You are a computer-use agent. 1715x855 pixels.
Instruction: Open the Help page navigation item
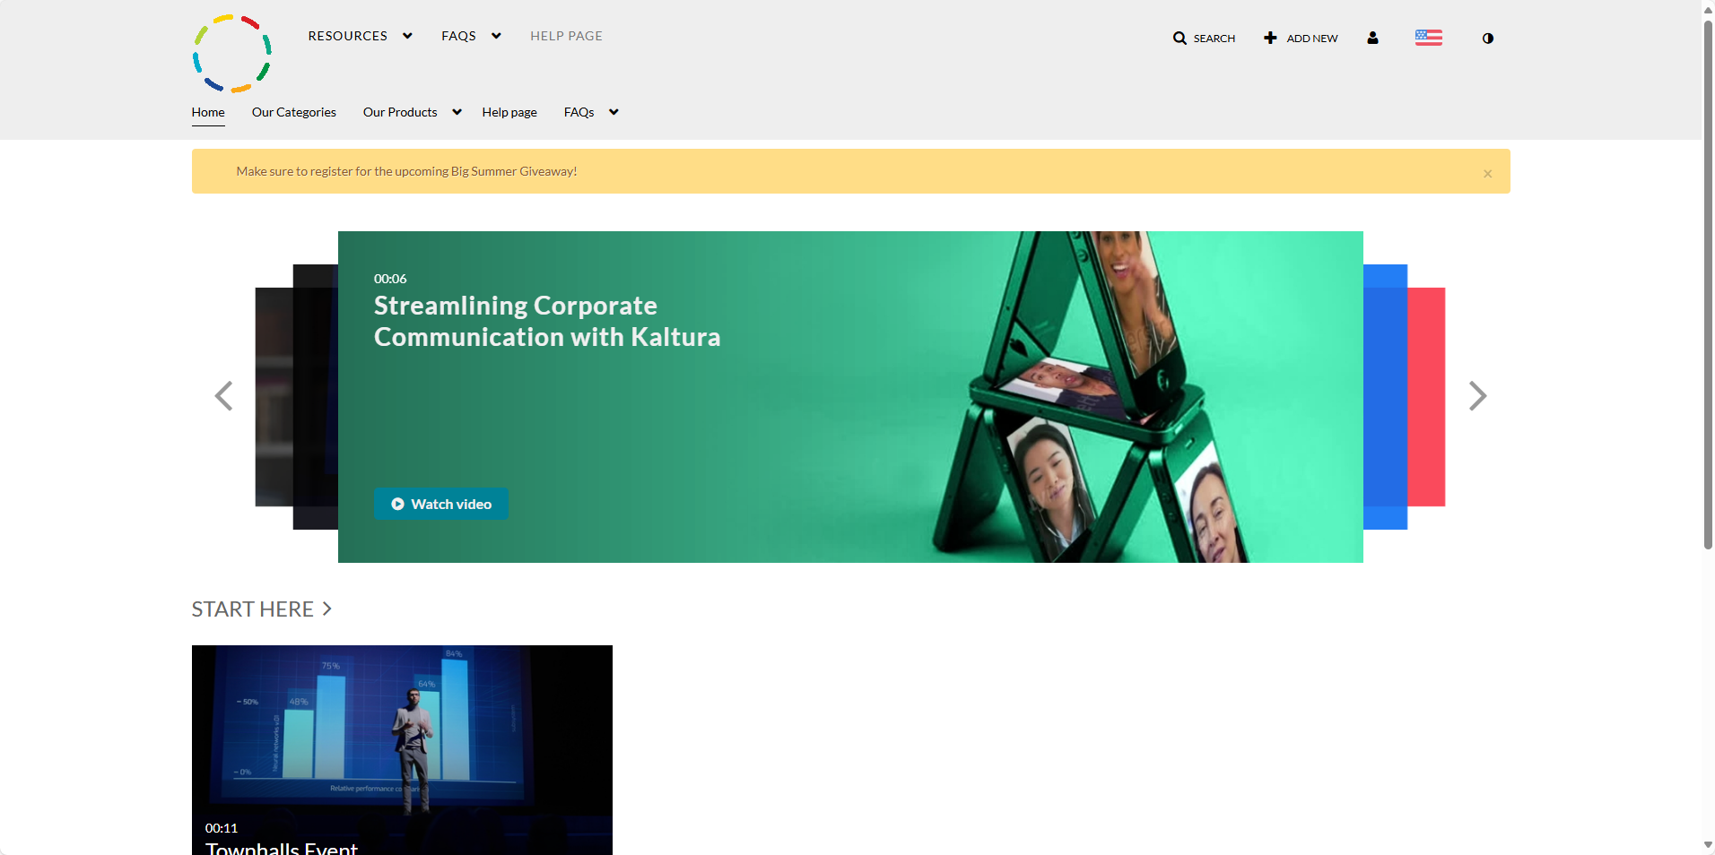click(x=509, y=112)
